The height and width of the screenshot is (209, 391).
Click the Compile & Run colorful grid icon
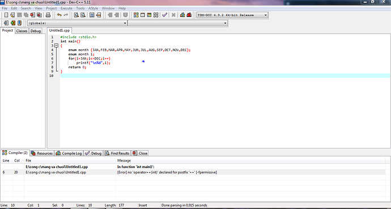149,15
